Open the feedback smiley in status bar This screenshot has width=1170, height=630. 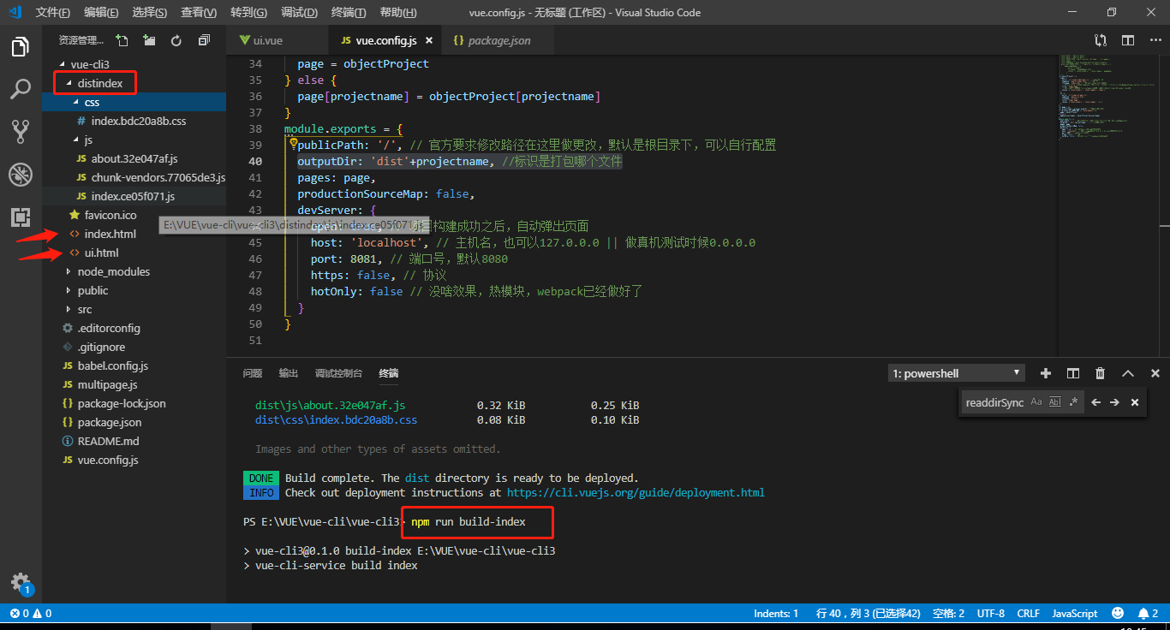coord(1118,613)
